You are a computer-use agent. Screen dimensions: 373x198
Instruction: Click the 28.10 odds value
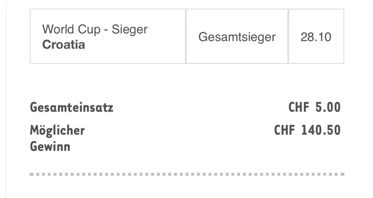(315, 37)
